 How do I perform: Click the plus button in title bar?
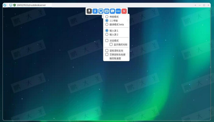[195, 5]
